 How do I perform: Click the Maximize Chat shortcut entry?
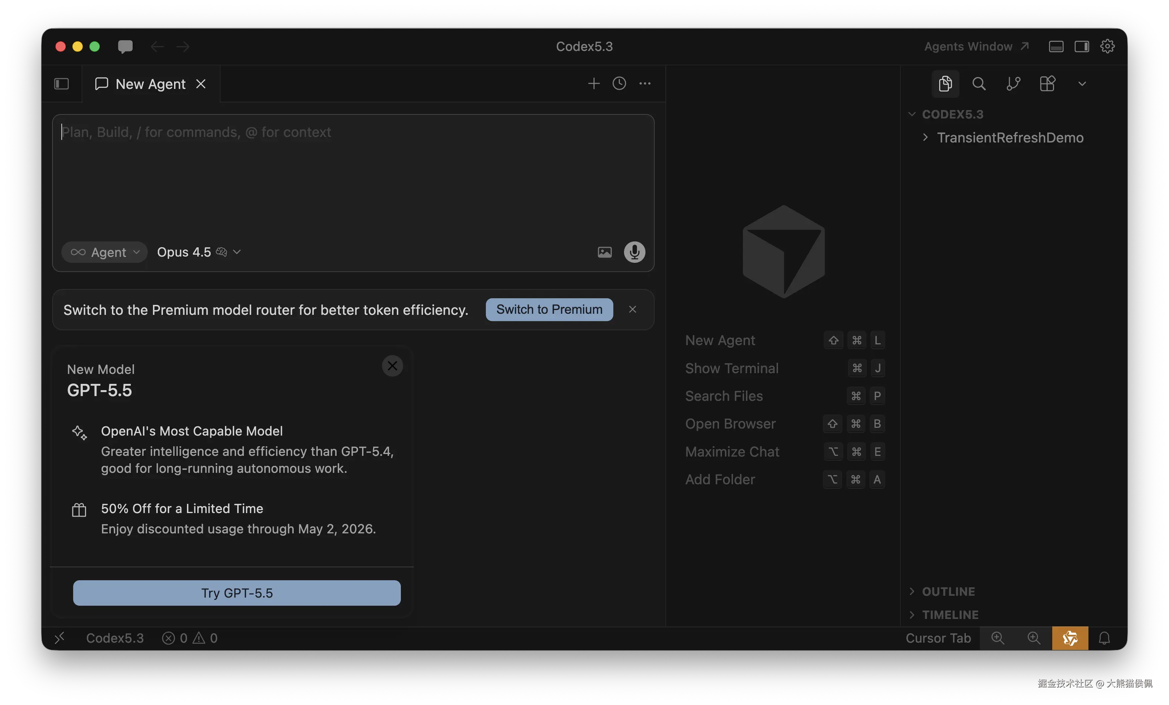tap(785, 451)
